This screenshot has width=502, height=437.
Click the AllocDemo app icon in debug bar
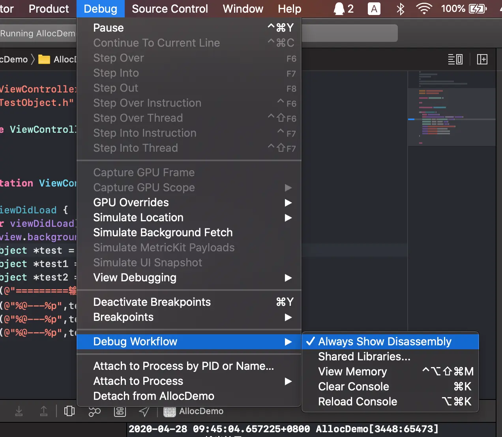170,411
